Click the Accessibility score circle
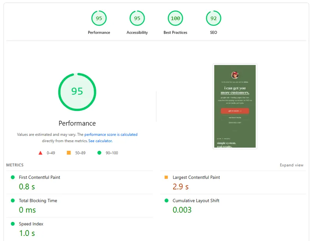This screenshot has width=312, height=241. pos(137,18)
